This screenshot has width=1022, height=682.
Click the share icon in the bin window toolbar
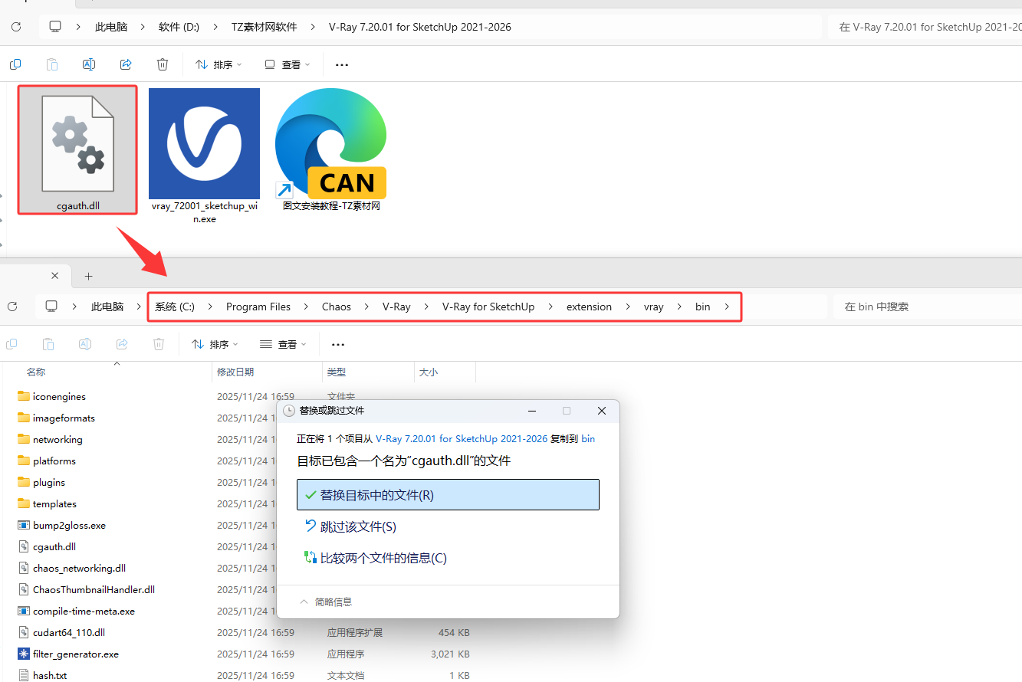tap(122, 344)
